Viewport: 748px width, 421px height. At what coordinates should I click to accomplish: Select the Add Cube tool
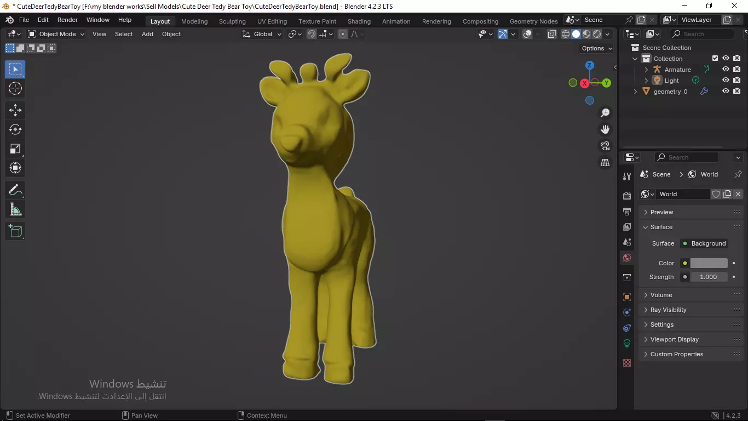tap(15, 231)
